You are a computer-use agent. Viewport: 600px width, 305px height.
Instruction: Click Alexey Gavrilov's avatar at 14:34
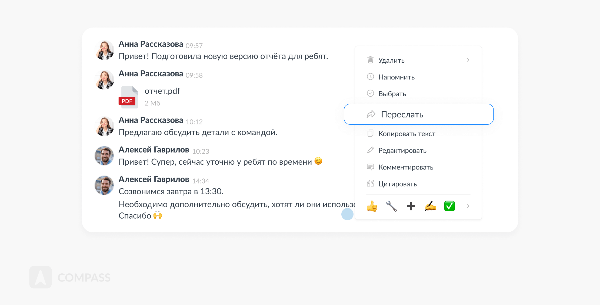104,185
